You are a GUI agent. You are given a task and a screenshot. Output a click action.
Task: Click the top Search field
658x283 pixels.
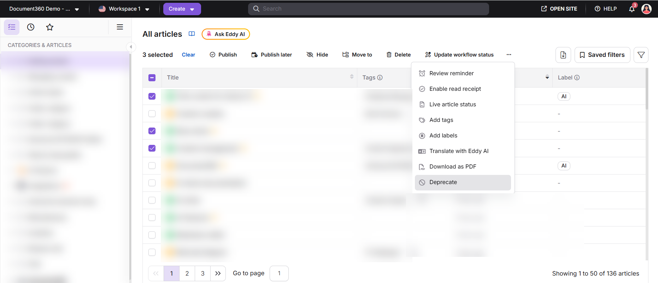pyautogui.click(x=369, y=9)
